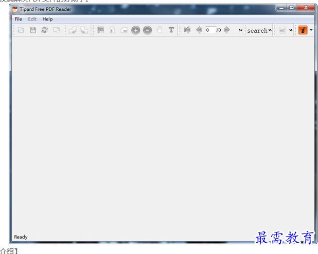Open the File menu
The width and height of the screenshot is (318, 254).
18,19
